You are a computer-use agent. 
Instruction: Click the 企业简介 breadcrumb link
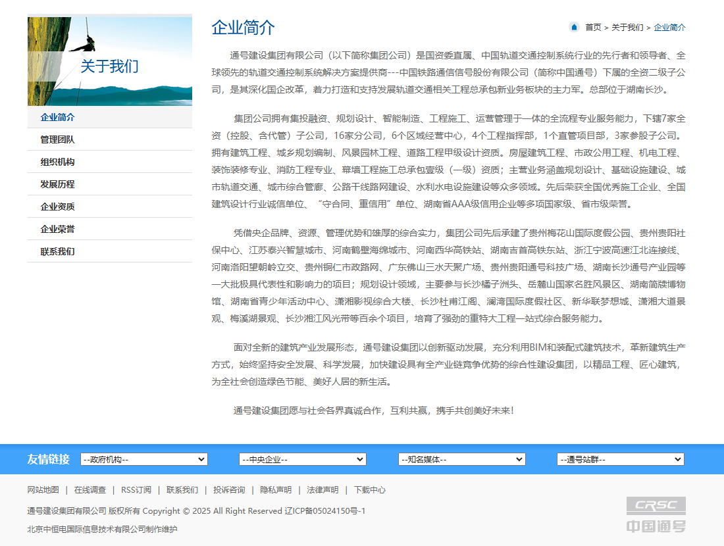point(669,28)
